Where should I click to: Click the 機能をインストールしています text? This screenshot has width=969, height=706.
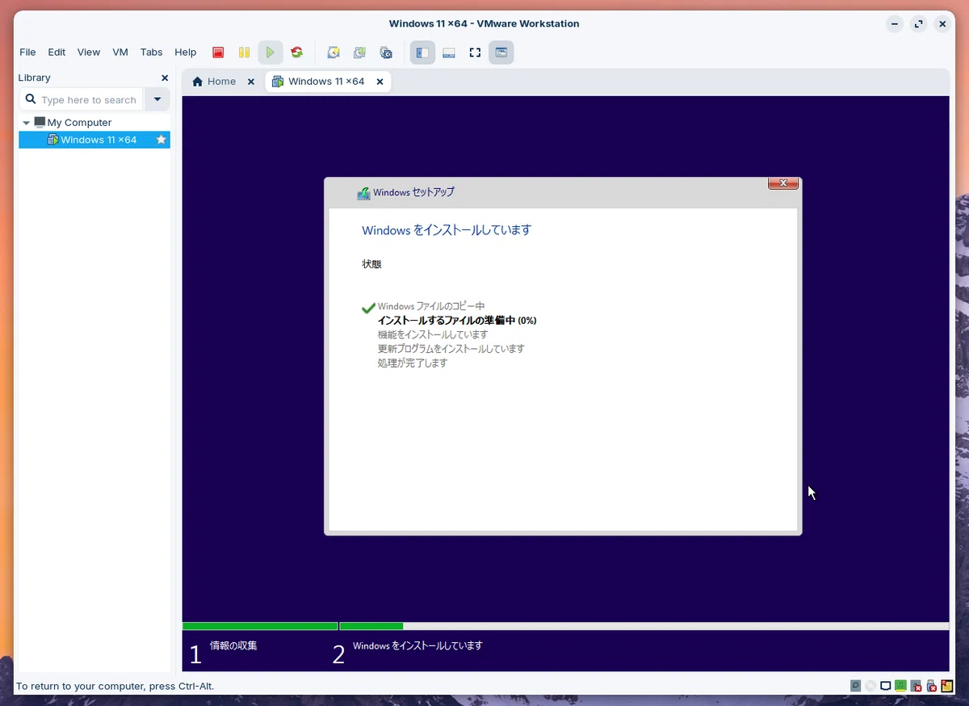click(433, 334)
